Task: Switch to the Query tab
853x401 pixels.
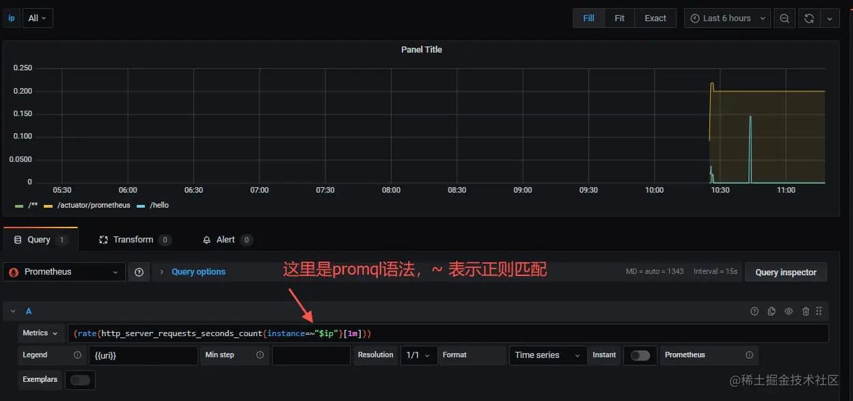Action: [40, 240]
